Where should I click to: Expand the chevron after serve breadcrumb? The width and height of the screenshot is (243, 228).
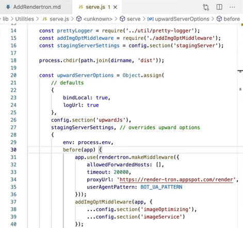click(144, 19)
